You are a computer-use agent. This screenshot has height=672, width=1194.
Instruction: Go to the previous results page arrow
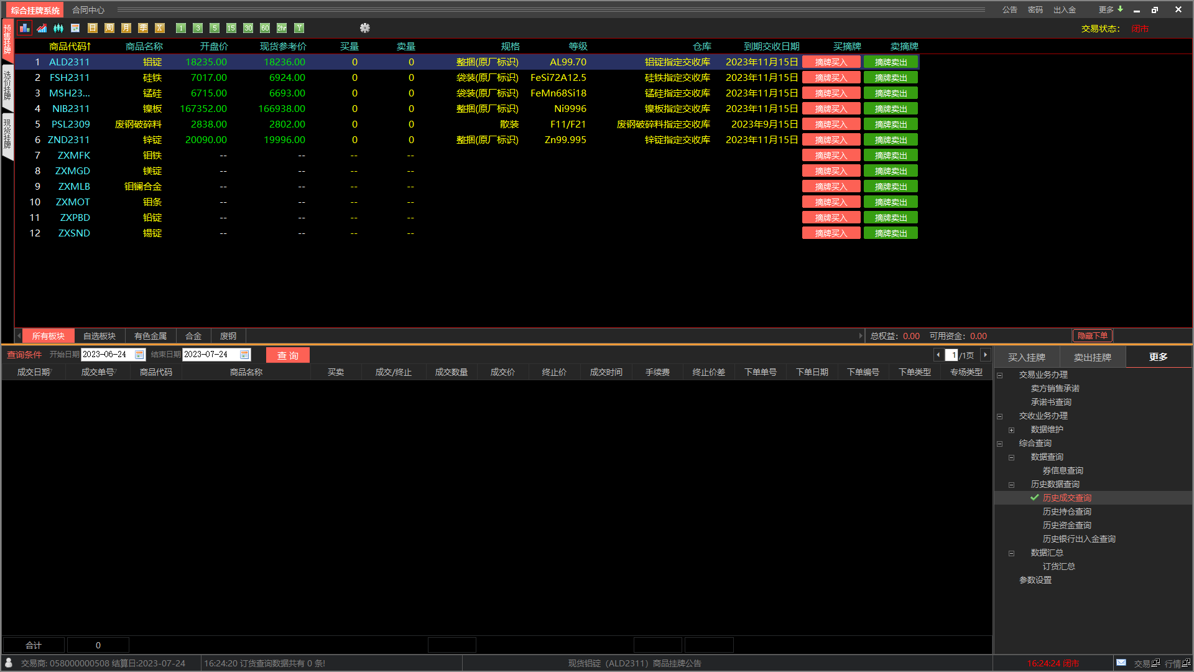pos(938,355)
